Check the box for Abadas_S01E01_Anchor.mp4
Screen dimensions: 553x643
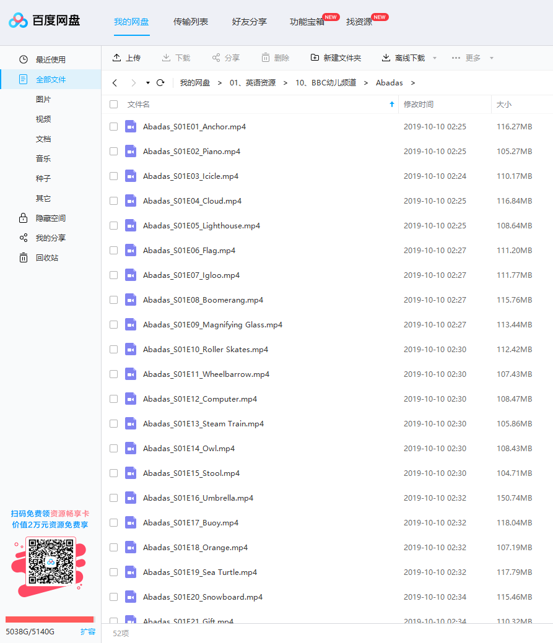(x=114, y=126)
